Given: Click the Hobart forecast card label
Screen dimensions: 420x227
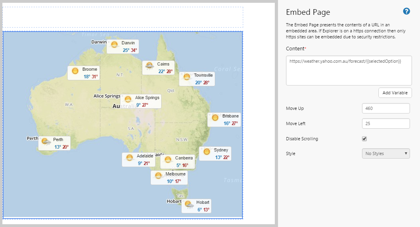Looking at the screenshot, I should click(203, 202).
